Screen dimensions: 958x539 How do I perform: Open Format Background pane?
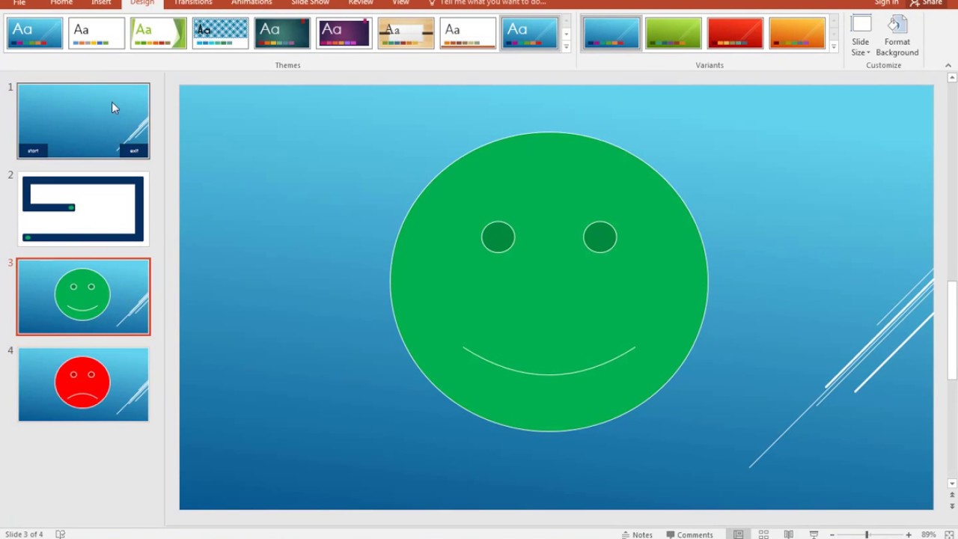[897, 36]
